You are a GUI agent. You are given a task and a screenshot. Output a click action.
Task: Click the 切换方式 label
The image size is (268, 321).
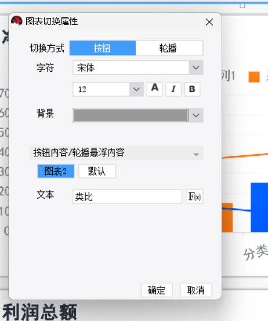pyautogui.click(x=47, y=48)
